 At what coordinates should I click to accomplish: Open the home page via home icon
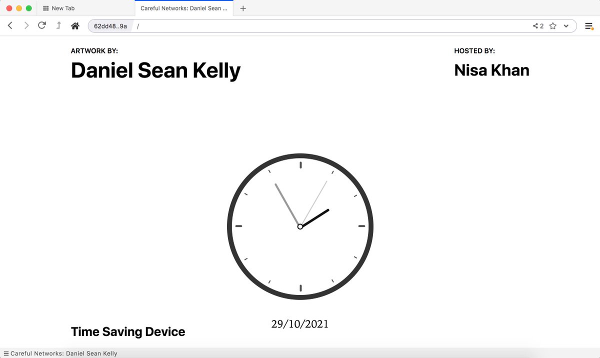[75, 25]
